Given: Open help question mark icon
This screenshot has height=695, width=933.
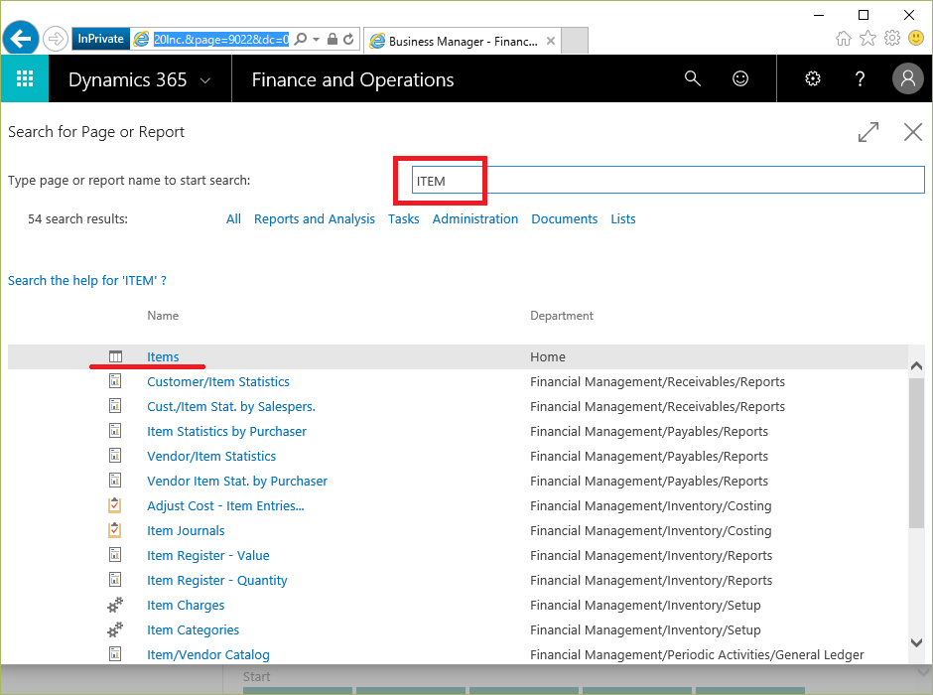Looking at the screenshot, I should 860,78.
